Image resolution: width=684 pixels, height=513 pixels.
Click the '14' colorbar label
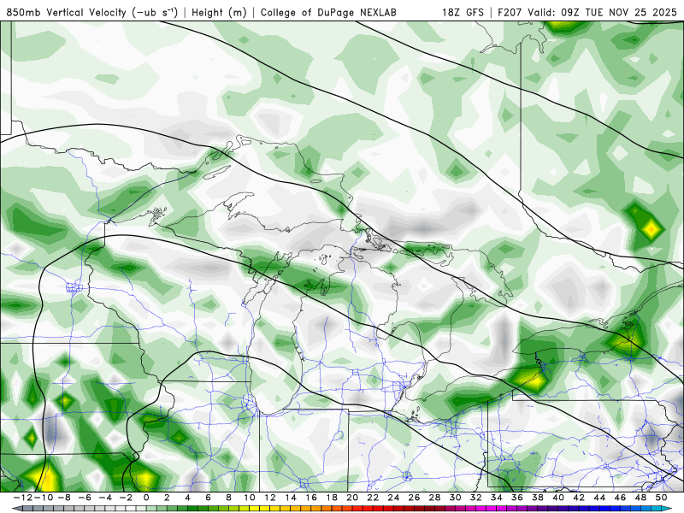[x=291, y=498]
